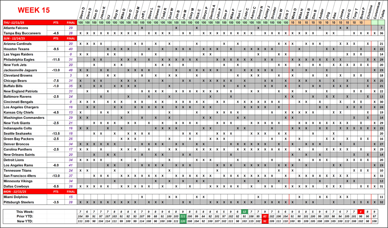Click the Atlanta Falcons team name
This screenshot has height=228, width=388.
point(16,28)
